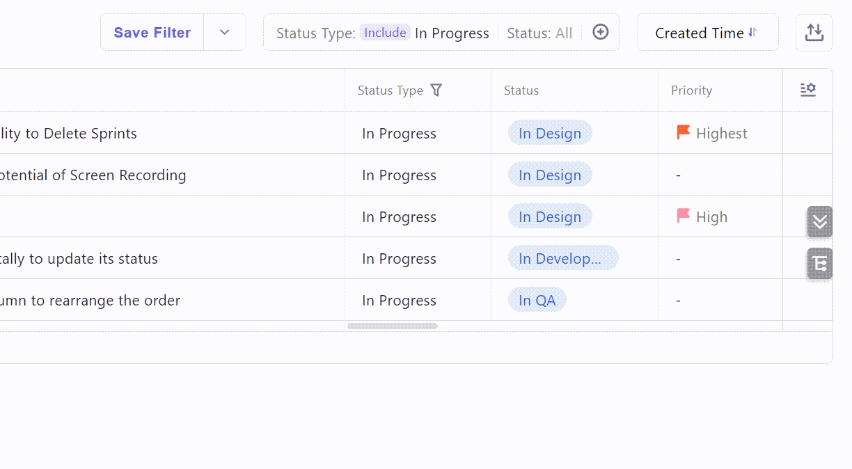Open the In QA status badge

tap(537, 300)
